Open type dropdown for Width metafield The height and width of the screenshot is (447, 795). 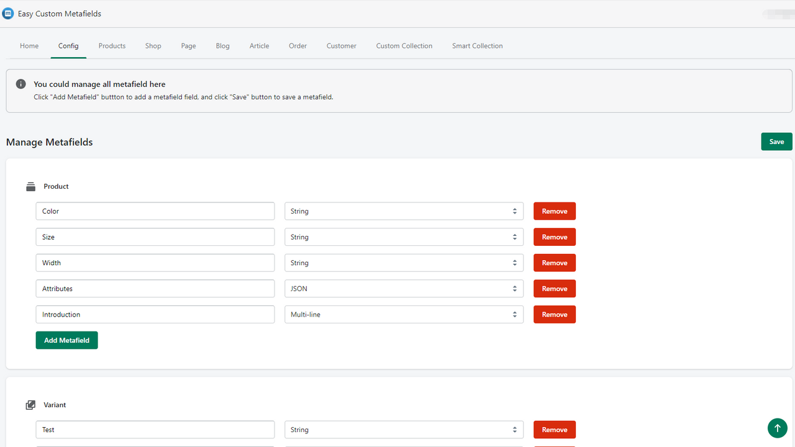click(404, 263)
